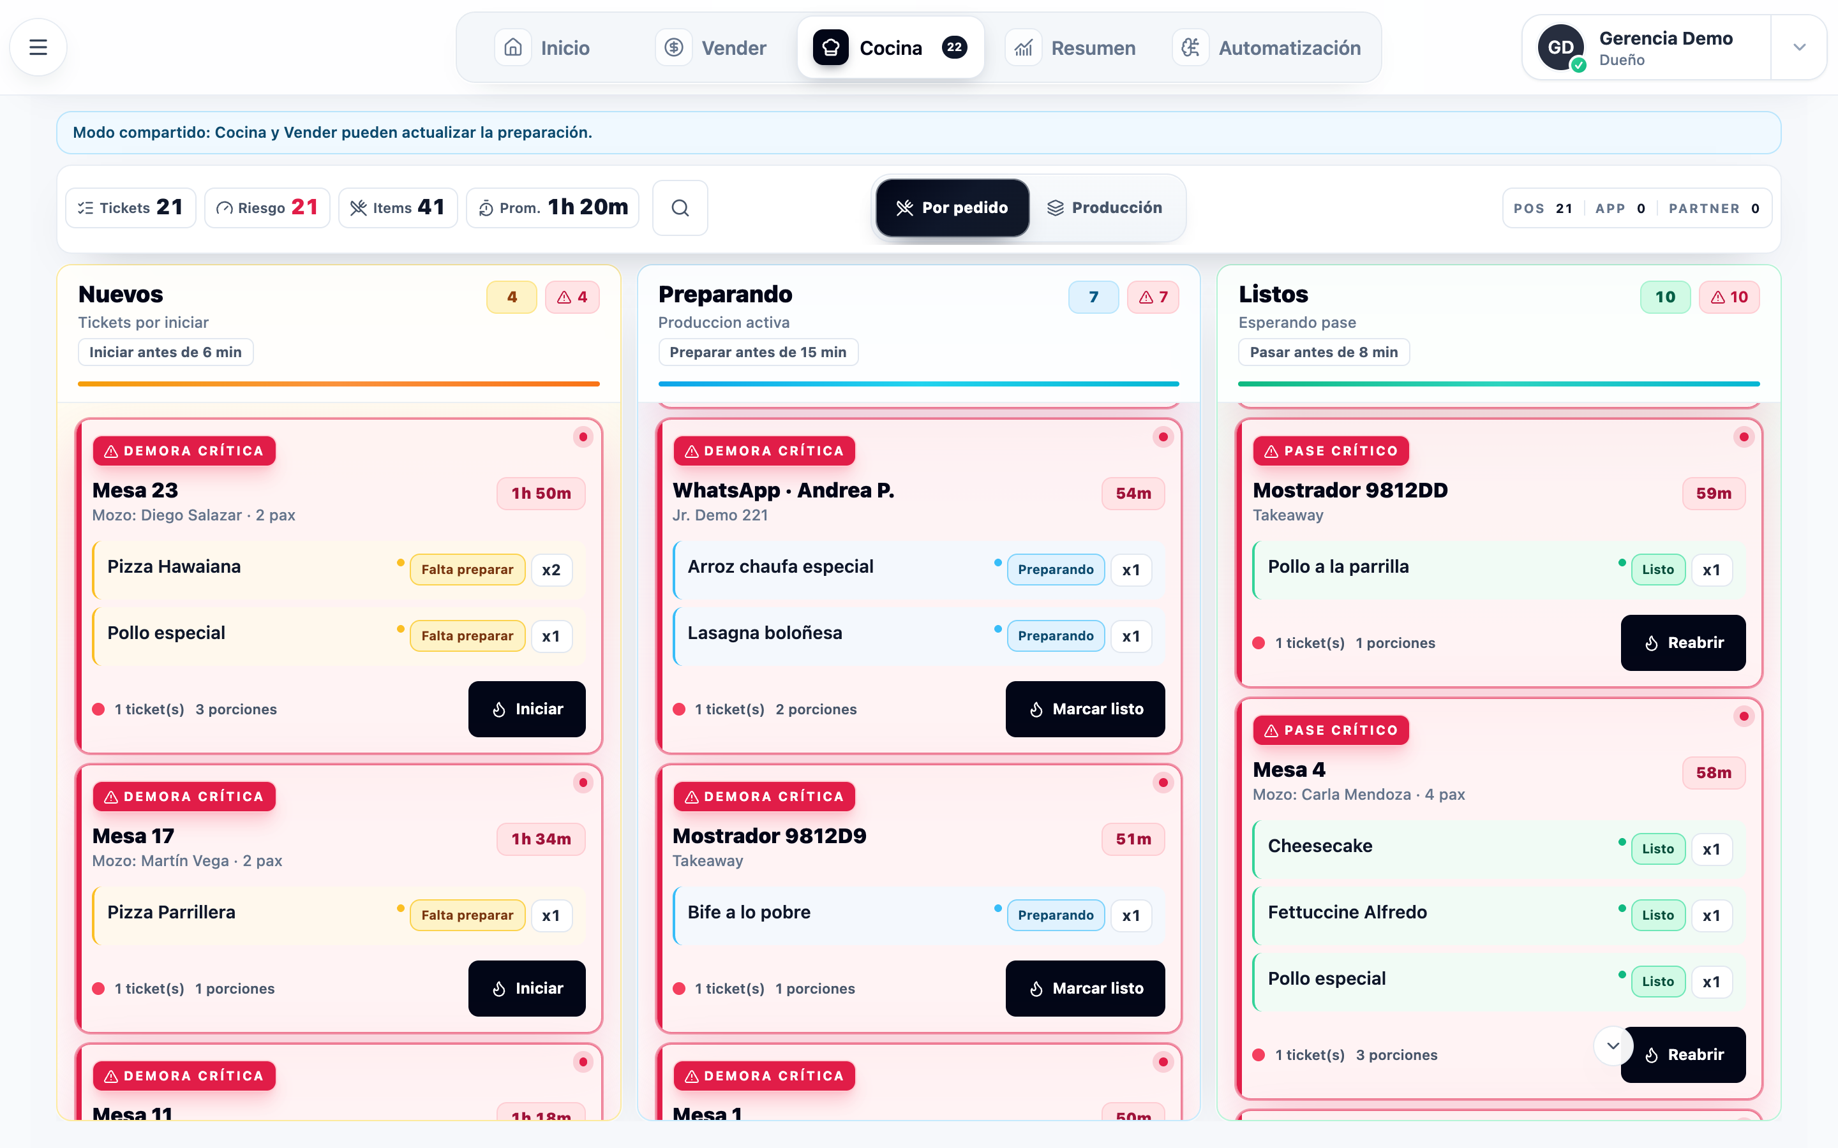This screenshot has height=1148, width=1838.
Task: Open the Cocina tab
Action: pos(890,47)
